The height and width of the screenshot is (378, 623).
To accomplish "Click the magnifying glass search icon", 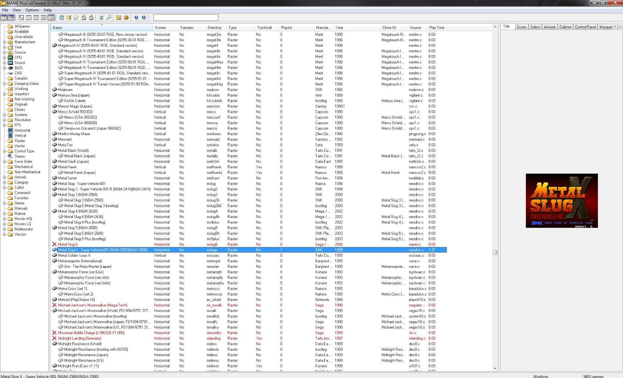I will click(109, 18).
